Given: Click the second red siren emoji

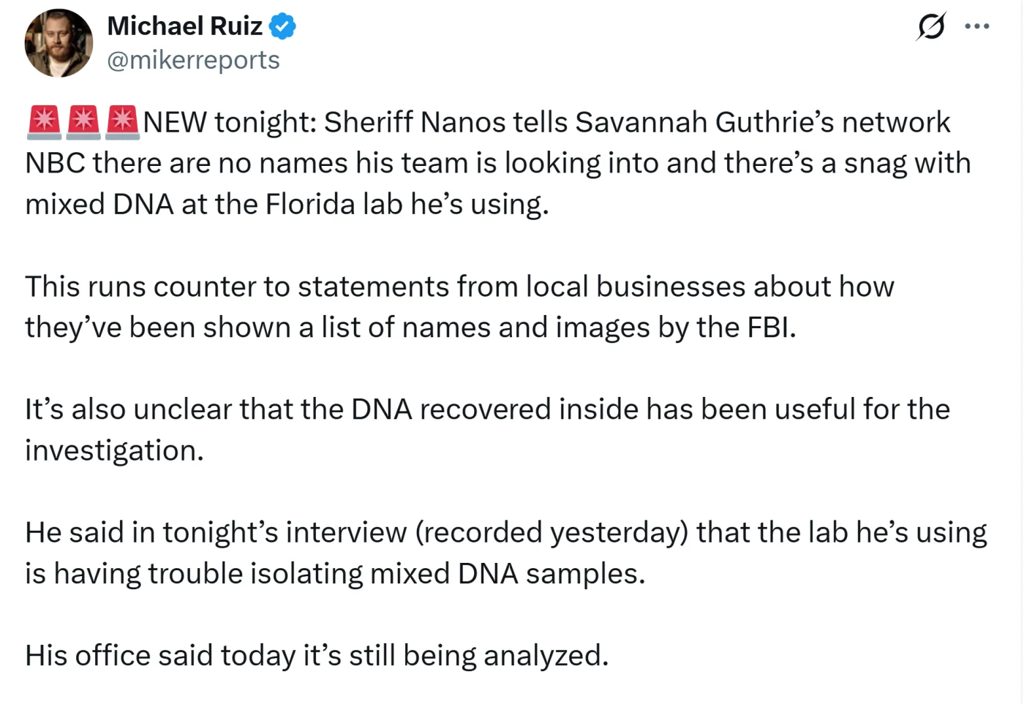Looking at the screenshot, I should coord(83,122).
